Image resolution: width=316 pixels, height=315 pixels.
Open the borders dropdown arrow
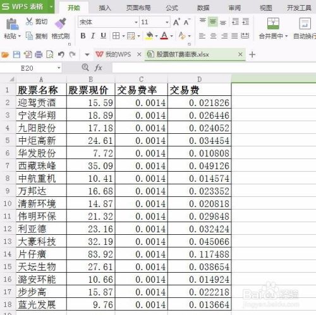[124, 36]
